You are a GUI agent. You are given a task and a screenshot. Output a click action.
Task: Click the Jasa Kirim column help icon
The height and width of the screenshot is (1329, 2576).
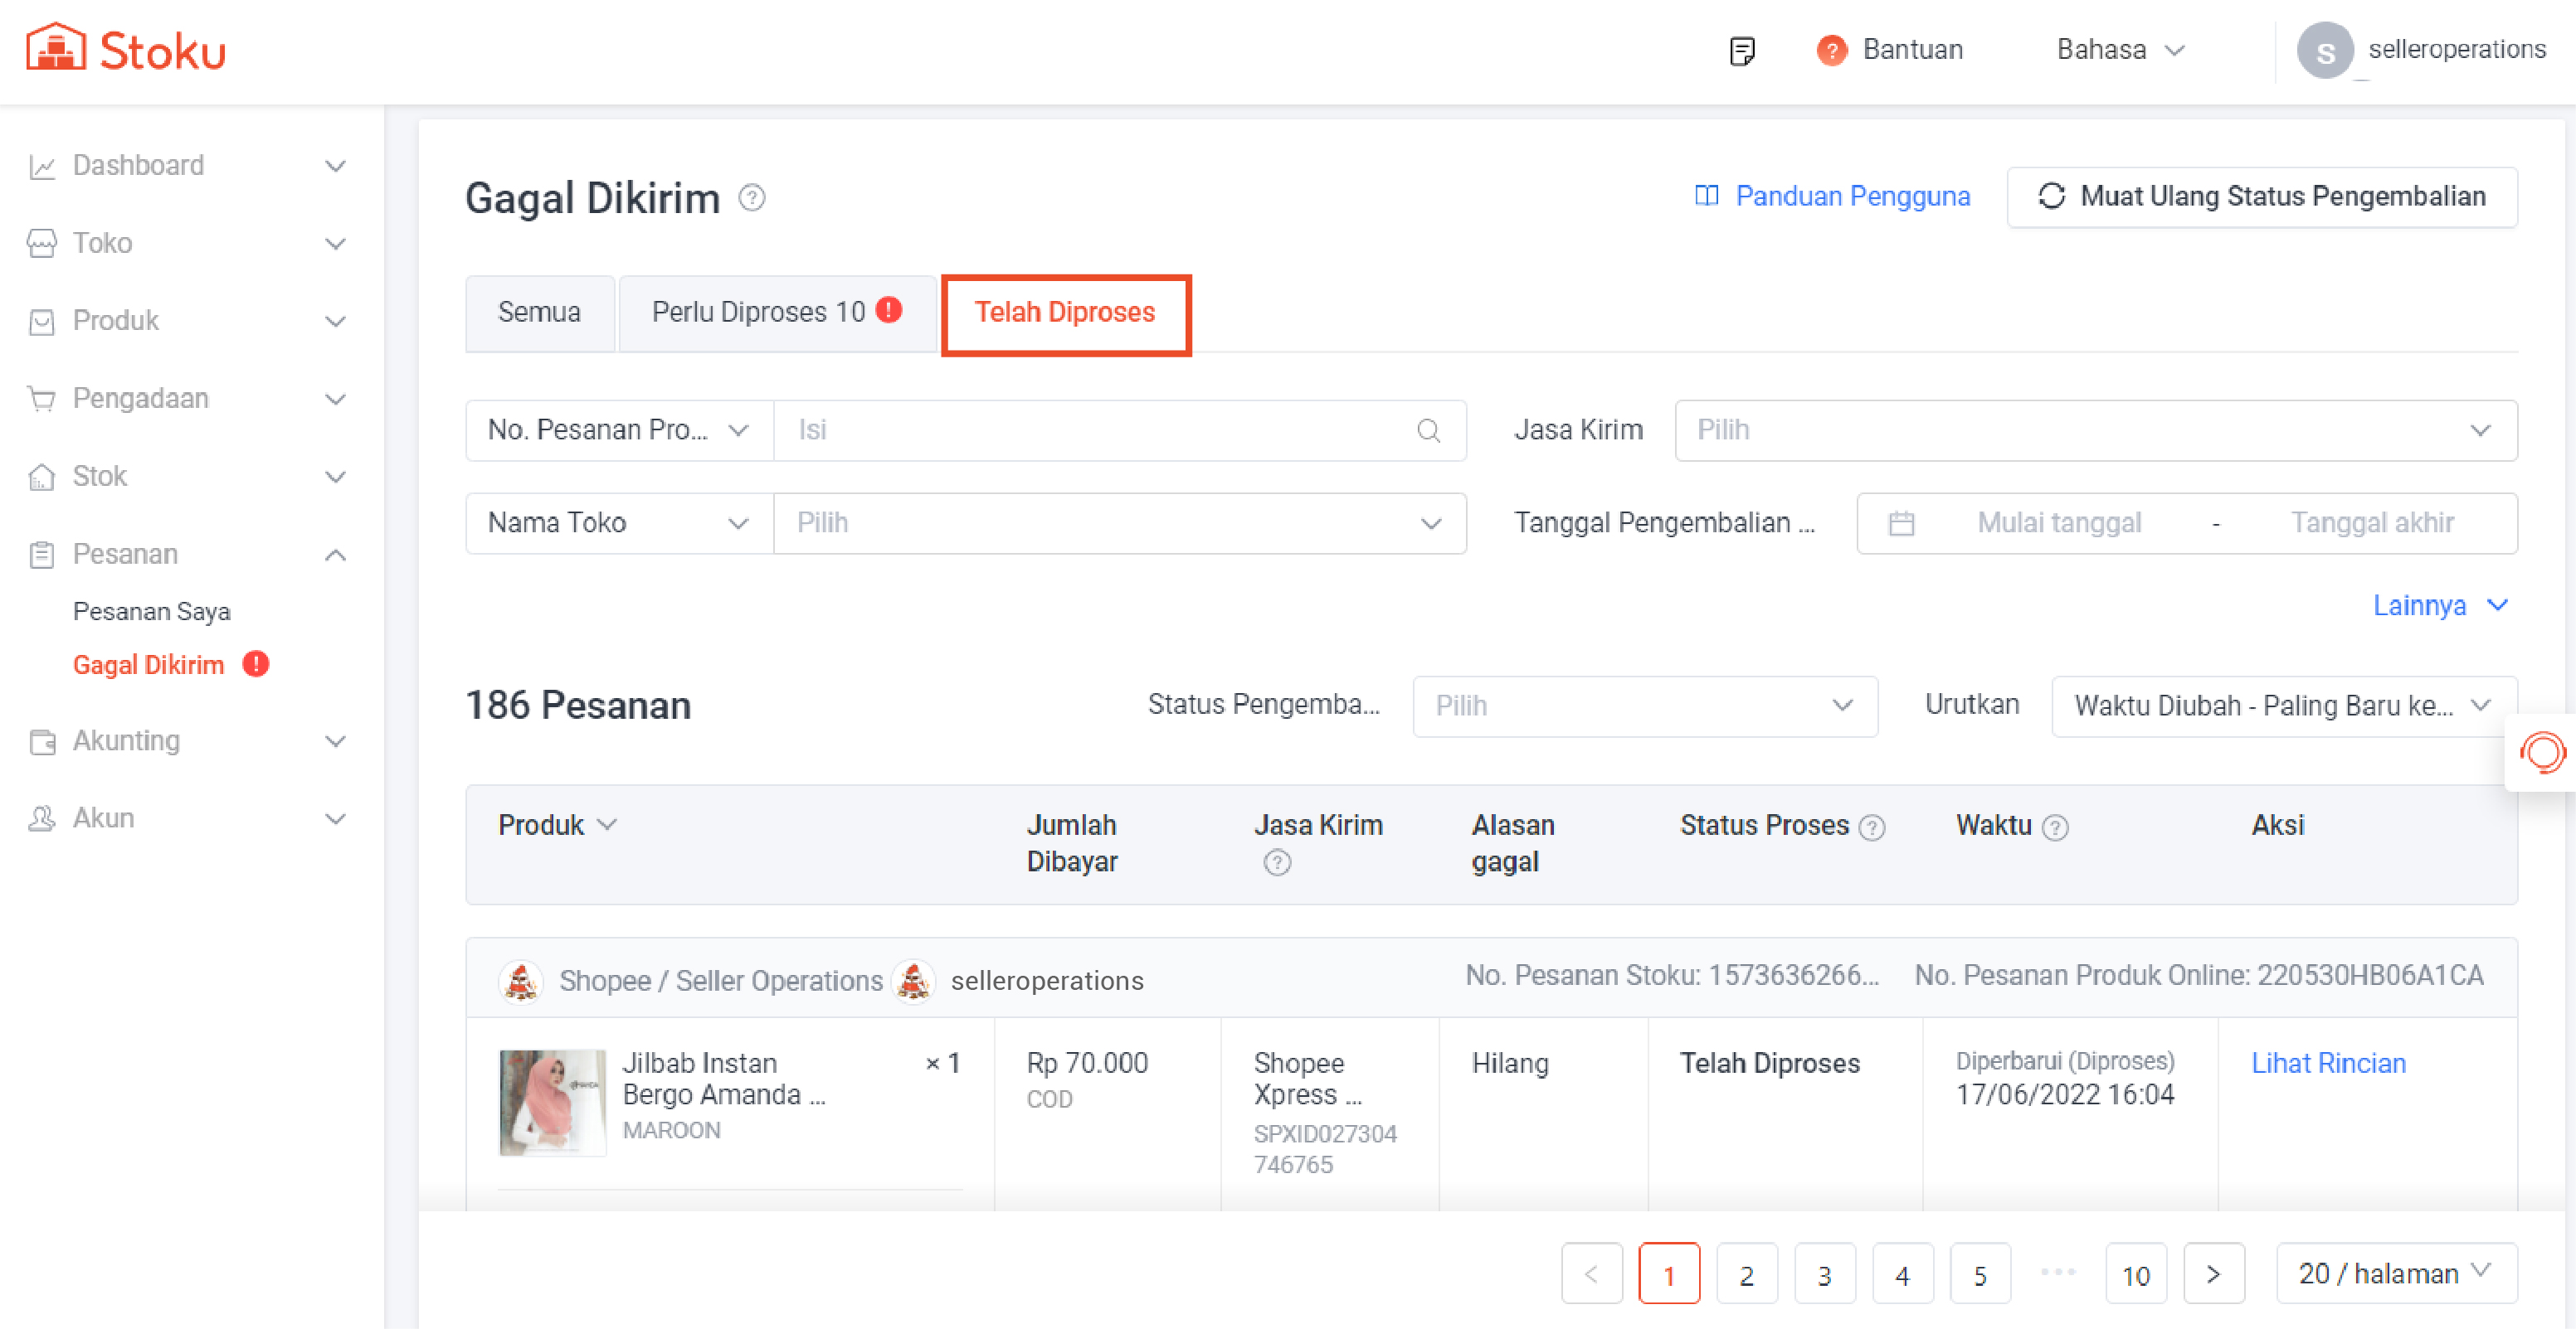[x=1276, y=862]
